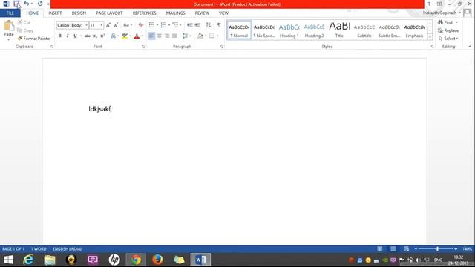Viewport: 475px width, 267px height.
Task: Insert a numbered list
Action: pyautogui.click(x=163, y=25)
